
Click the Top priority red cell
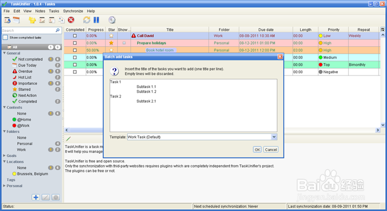[333, 64]
